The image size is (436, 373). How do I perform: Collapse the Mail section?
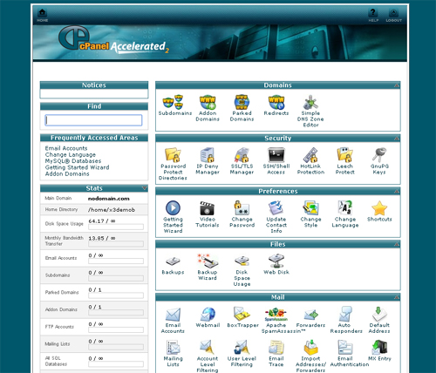[x=397, y=297]
